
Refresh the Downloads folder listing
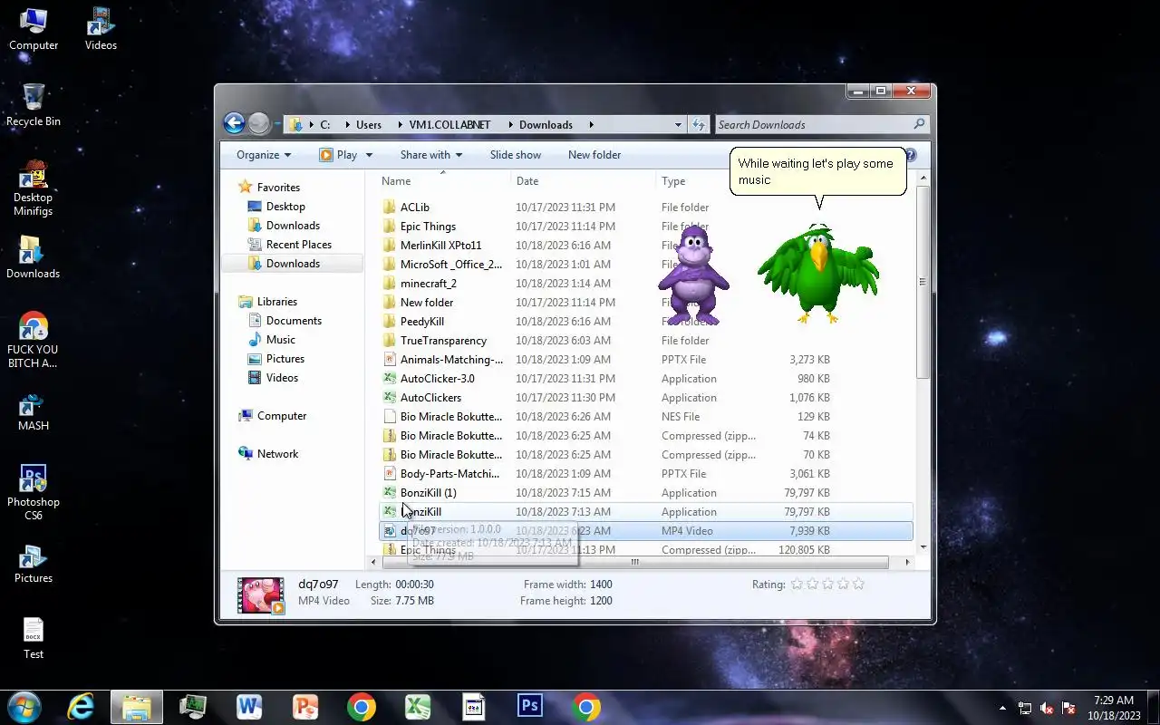click(699, 124)
